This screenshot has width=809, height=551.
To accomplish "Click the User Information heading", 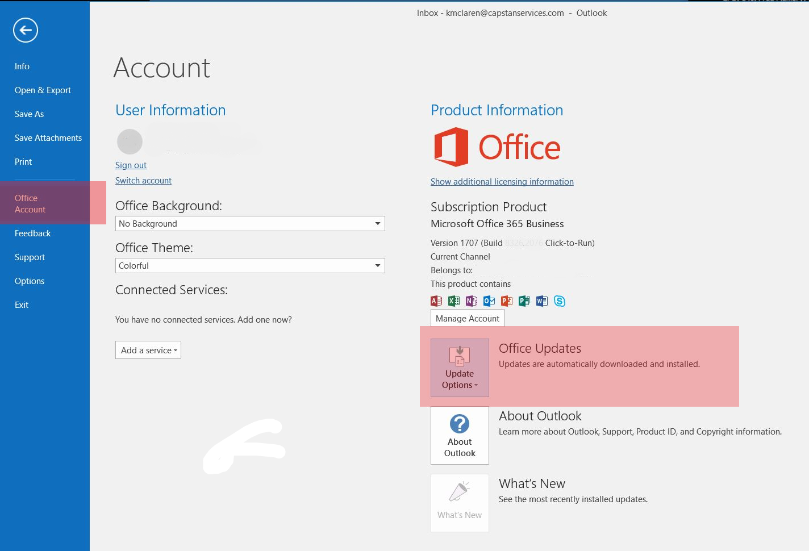I will click(x=170, y=110).
